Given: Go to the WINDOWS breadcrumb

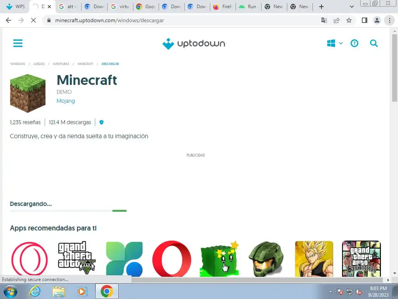Looking at the screenshot, I should pyautogui.click(x=17, y=64).
